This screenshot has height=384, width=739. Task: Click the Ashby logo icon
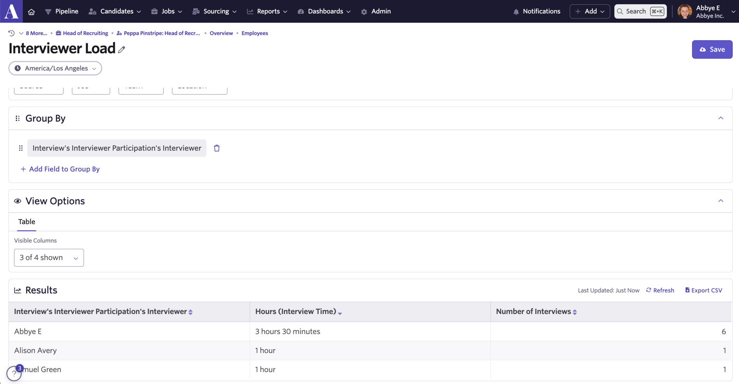[x=11, y=11]
